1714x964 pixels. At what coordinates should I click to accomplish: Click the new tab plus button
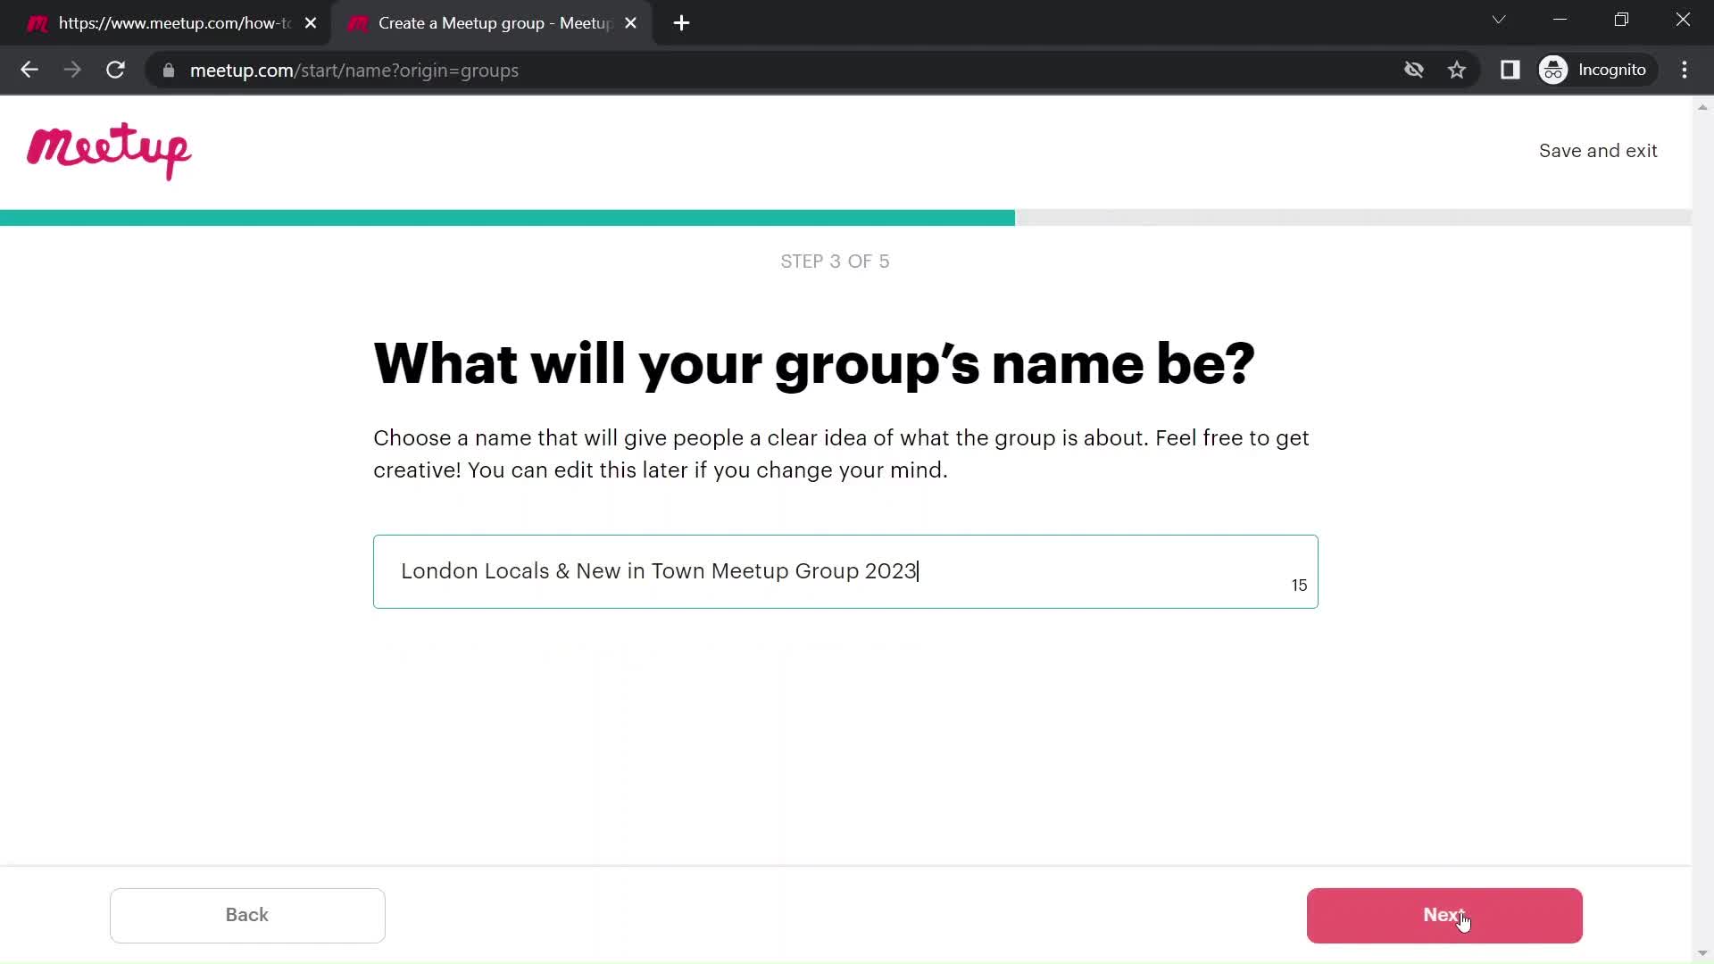pos(680,23)
